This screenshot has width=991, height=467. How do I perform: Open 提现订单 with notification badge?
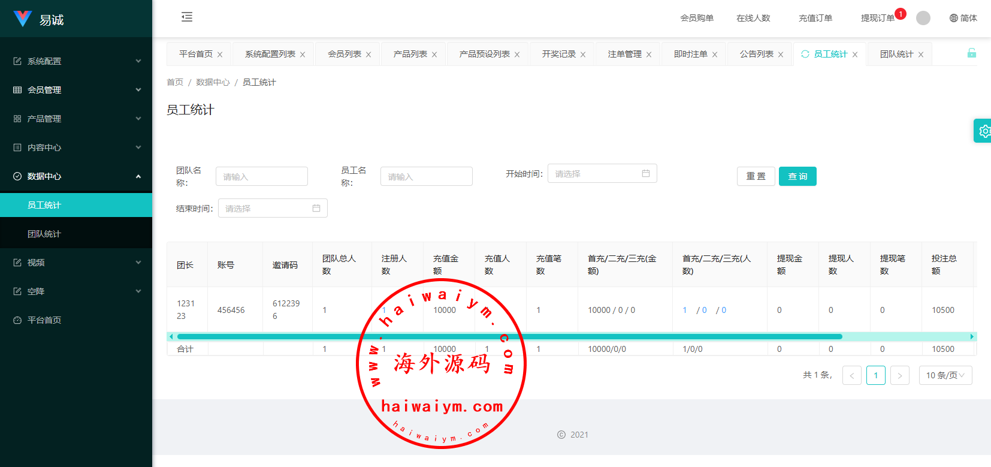coord(877,18)
